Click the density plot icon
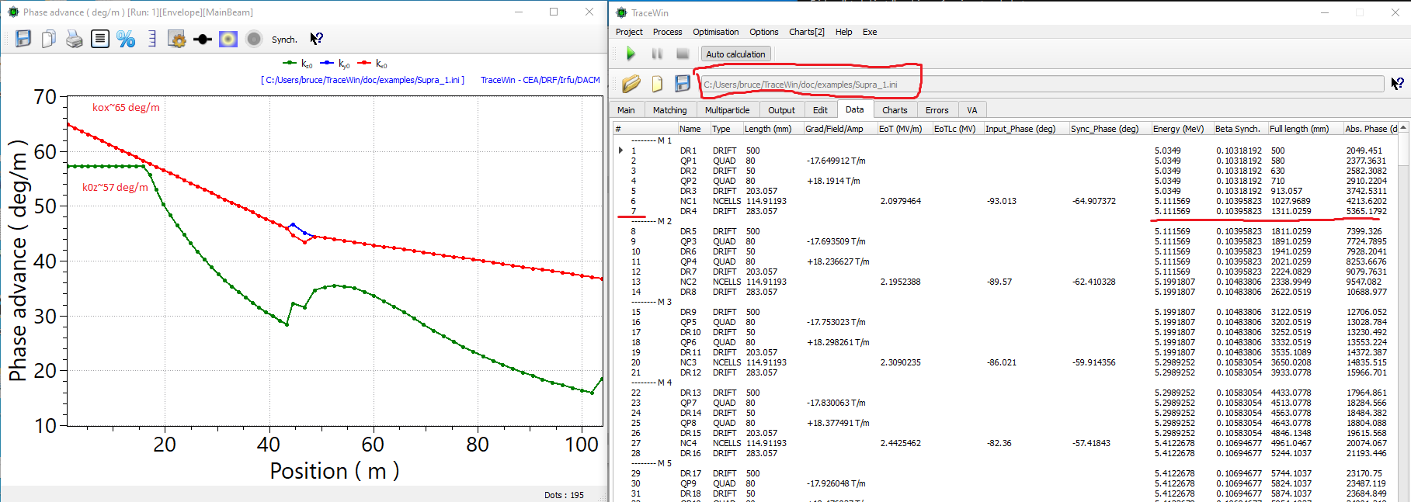 point(228,39)
